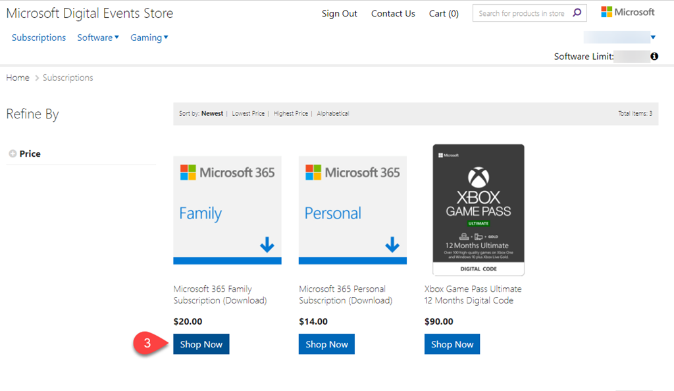Open Microsoft 365 Family Subscription title link
674x391 pixels.
coord(220,295)
